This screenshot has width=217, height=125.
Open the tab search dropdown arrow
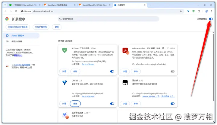pos(5,5)
